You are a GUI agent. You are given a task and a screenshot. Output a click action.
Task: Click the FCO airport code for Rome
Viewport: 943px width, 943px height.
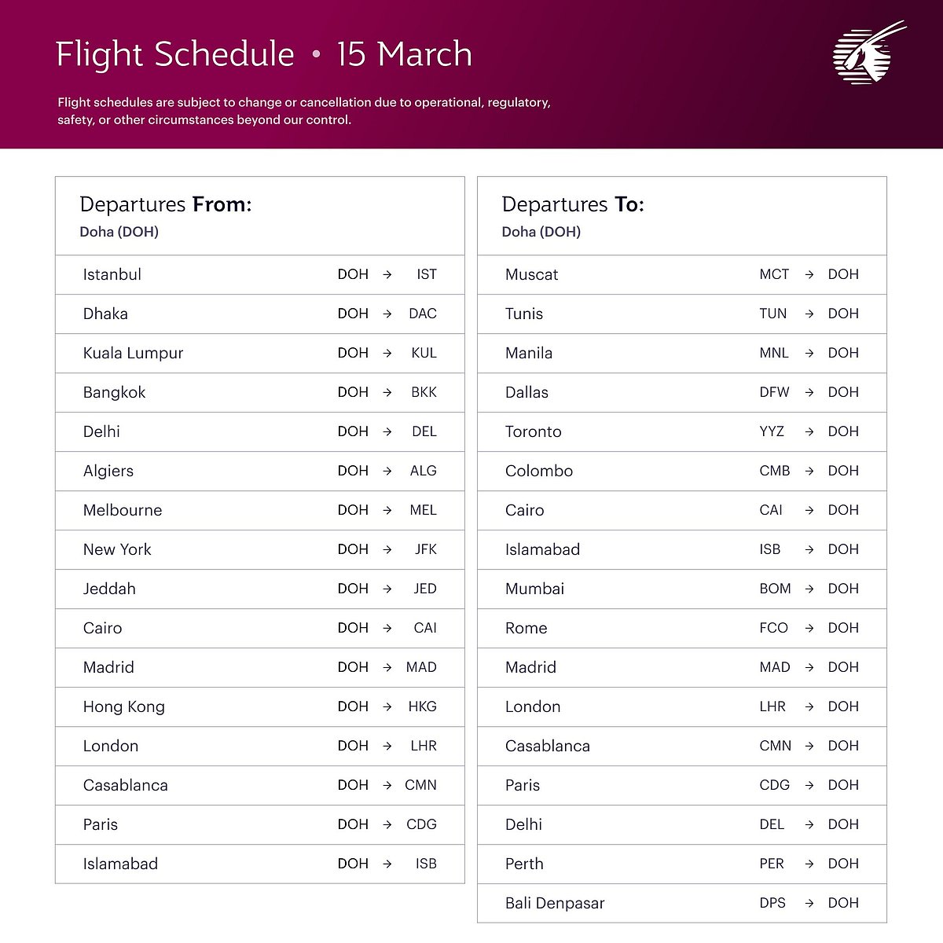click(x=773, y=628)
